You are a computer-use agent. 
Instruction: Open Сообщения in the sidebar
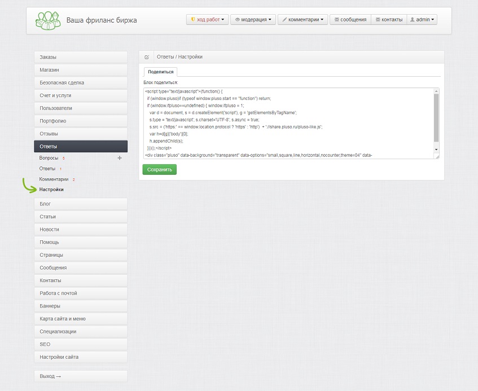[81, 268]
